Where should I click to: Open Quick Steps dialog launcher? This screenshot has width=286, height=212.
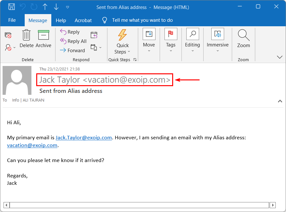[x=135, y=60]
